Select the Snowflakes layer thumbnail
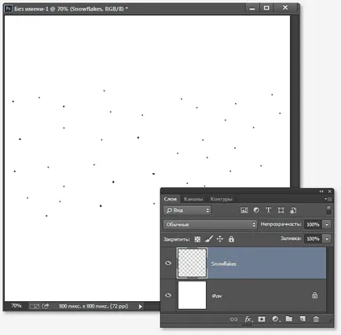The width and height of the screenshot is (341, 335). point(192,263)
